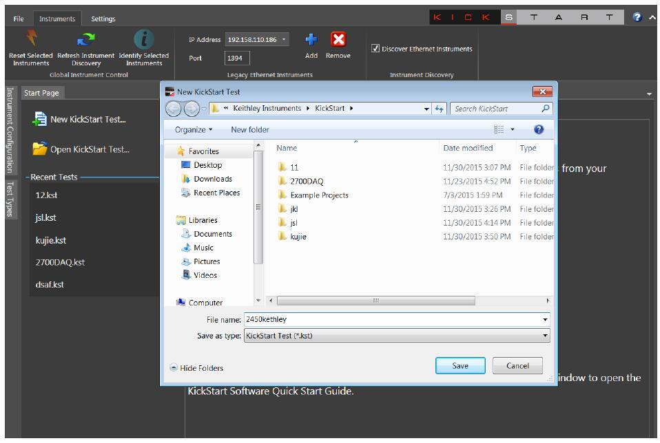Expand the IP Address dropdown
The height and width of the screenshot is (443, 660).
point(285,40)
